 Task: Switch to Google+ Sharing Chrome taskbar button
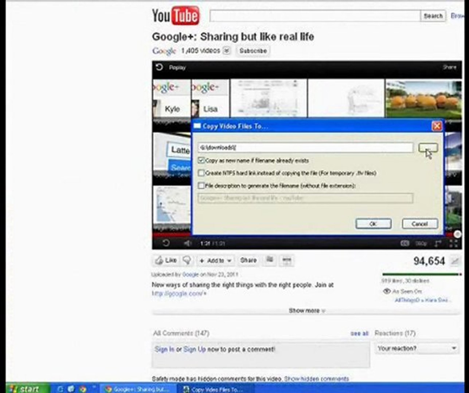coord(138,389)
